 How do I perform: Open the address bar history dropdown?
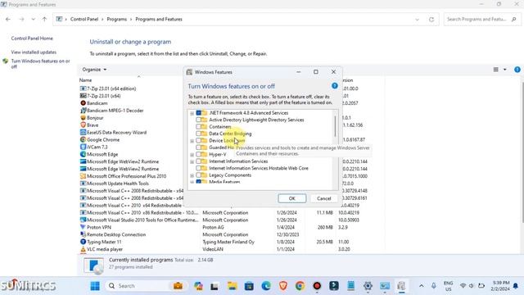[417, 20]
